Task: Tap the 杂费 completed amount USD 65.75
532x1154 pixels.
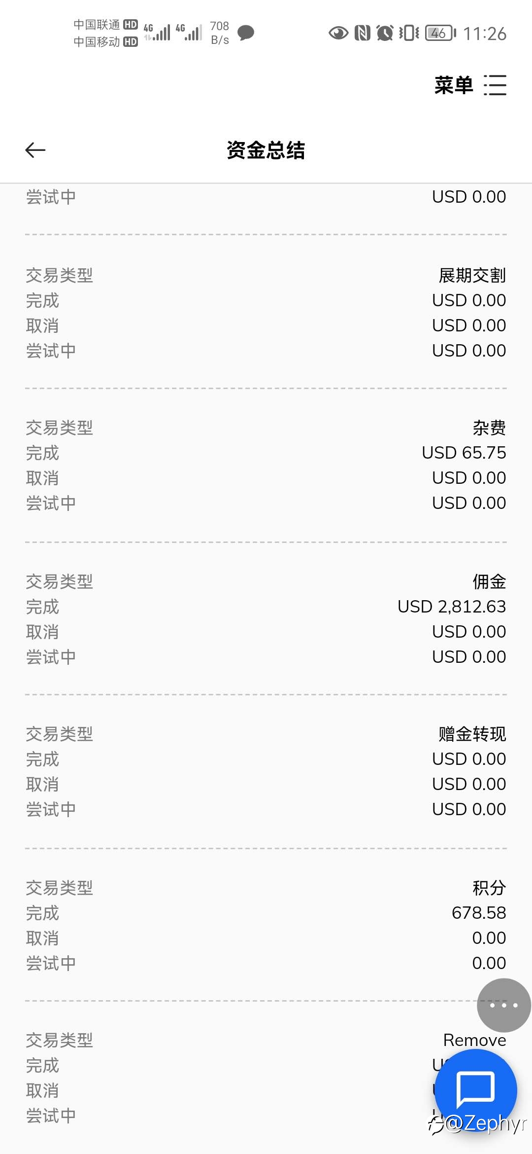Action: 464,453
